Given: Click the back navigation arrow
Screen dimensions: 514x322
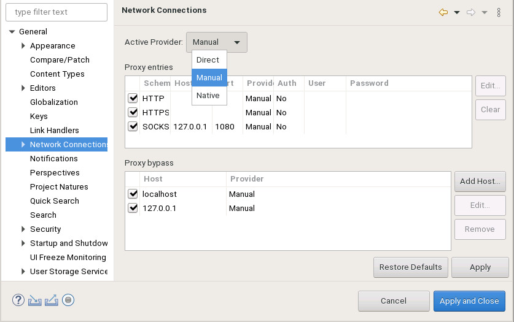Looking at the screenshot, I should (x=443, y=12).
